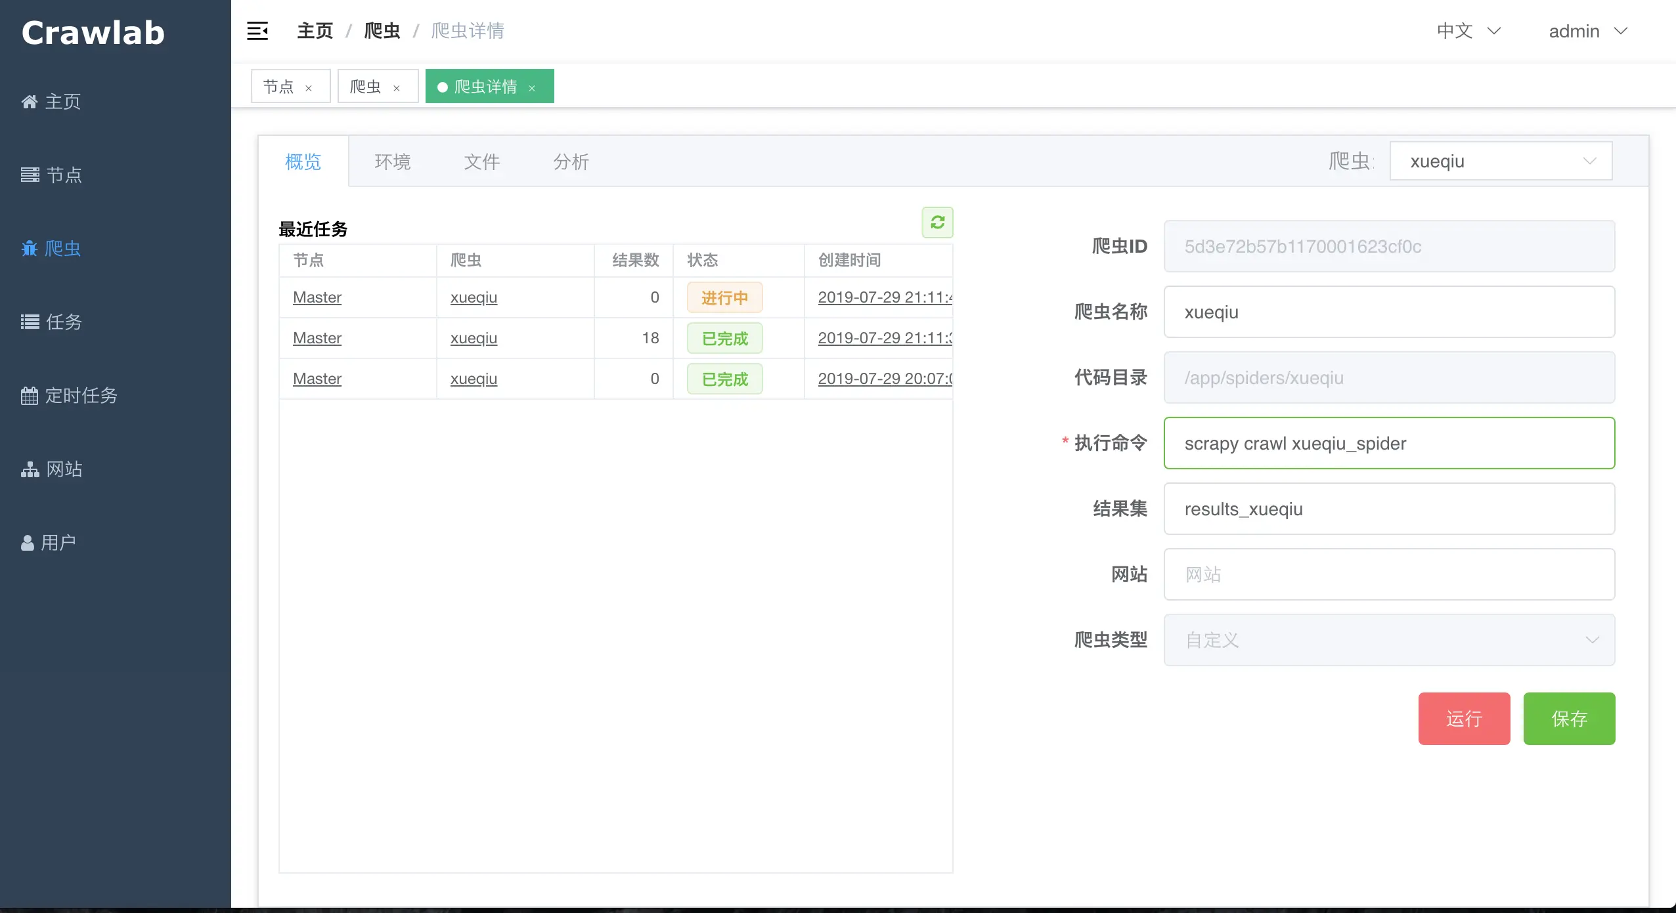1676x913 pixels.
Task: Click into the 执行命令 input field
Action: tap(1389, 444)
